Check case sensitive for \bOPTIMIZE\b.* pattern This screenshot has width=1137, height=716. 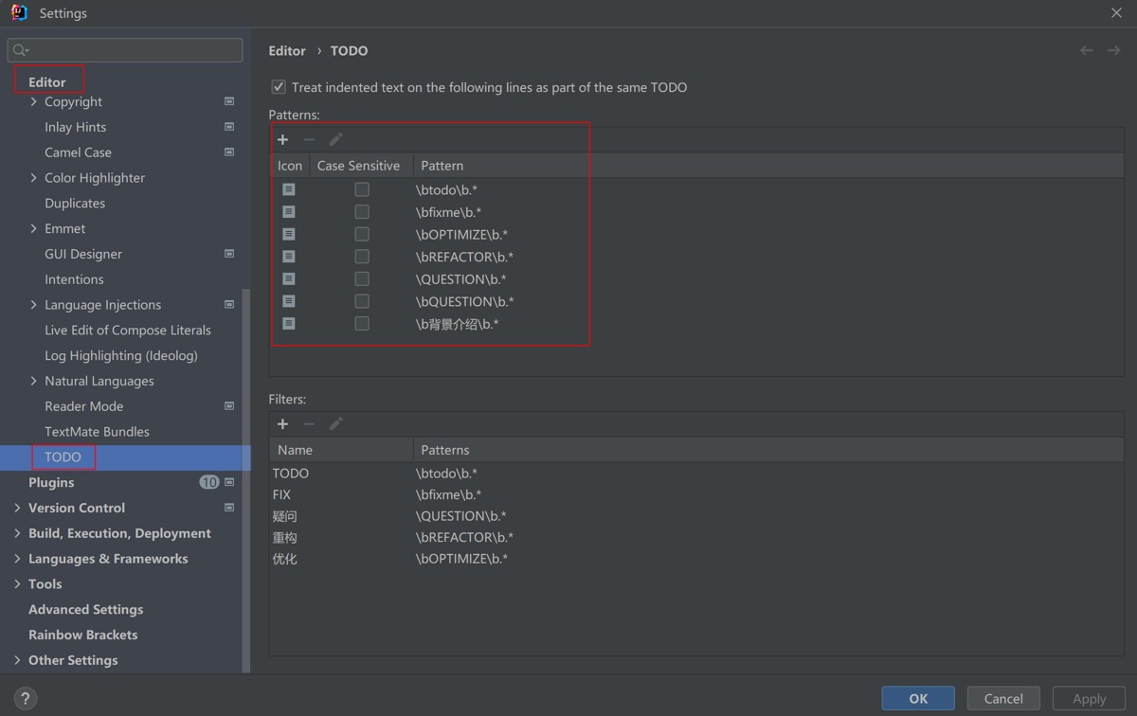coord(362,234)
